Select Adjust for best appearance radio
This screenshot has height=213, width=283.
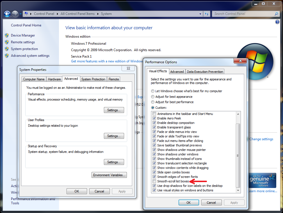[x=153, y=97]
